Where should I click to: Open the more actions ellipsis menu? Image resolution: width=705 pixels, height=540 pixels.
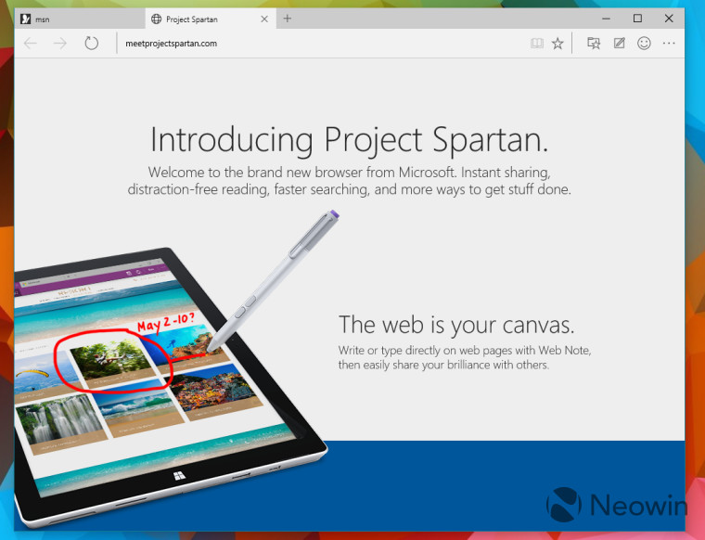tap(669, 44)
